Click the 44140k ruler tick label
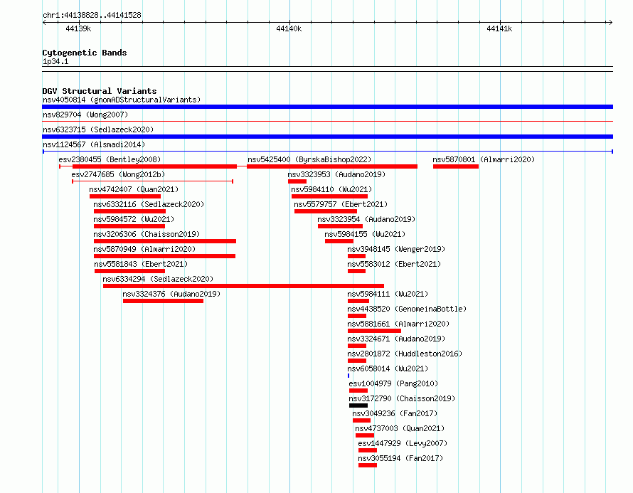The image size is (633, 493). pos(289,28)
